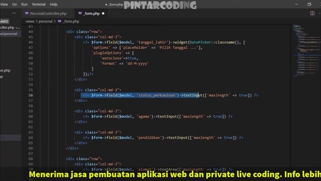Select the 'oller.php' entry in sidebar

pos(8,28)
